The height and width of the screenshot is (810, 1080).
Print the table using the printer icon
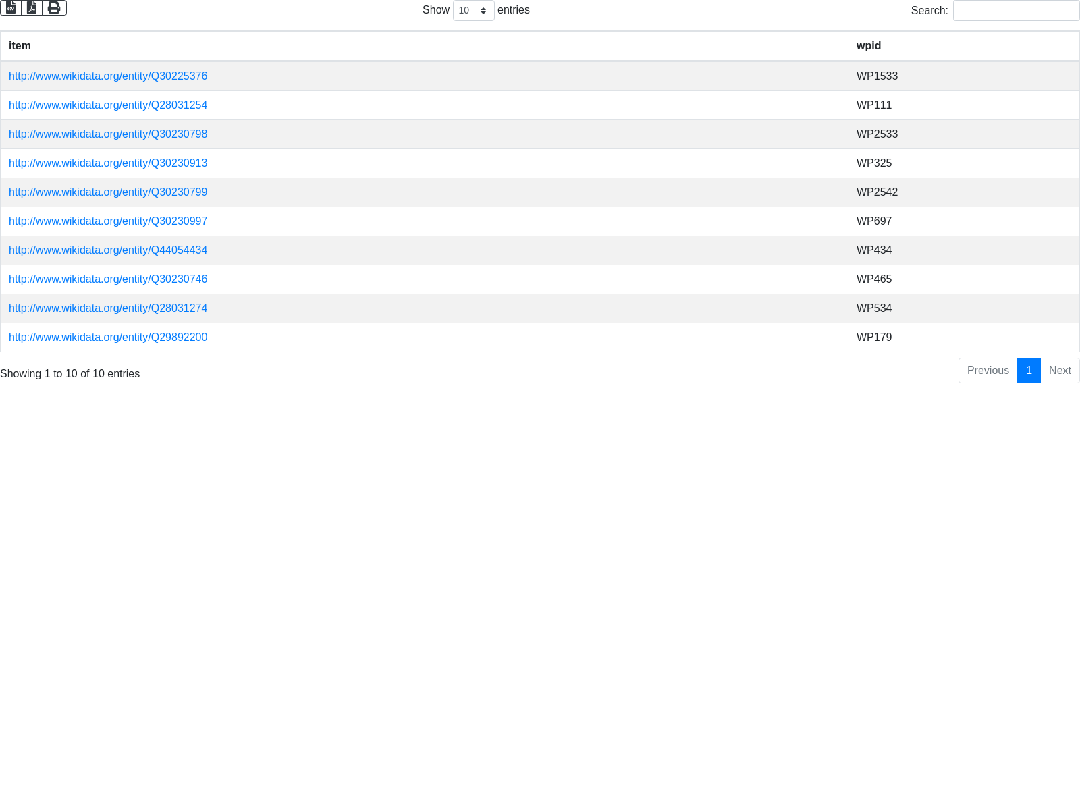pyautogui.click(x=54, y=7)
